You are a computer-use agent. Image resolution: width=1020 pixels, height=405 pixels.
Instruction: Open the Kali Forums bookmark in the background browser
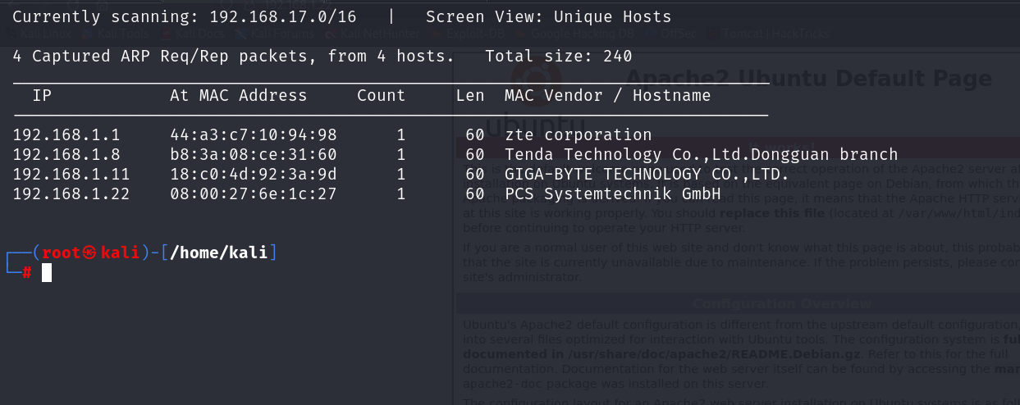(x=276, y=34)
